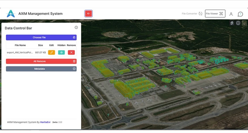The height and width of the screenshot is (133, 248).
Task: Switch to the File Viewer tab
Action: click(x=215, y=14)
